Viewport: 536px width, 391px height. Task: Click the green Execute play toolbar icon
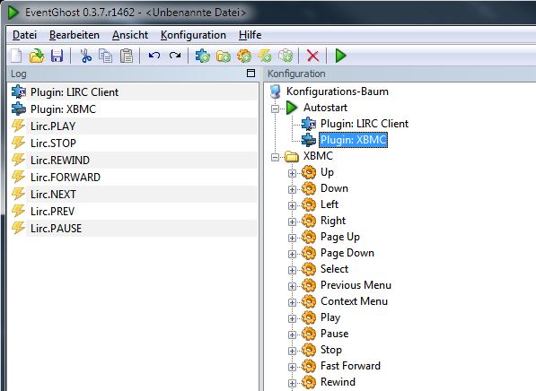(340, 56)
